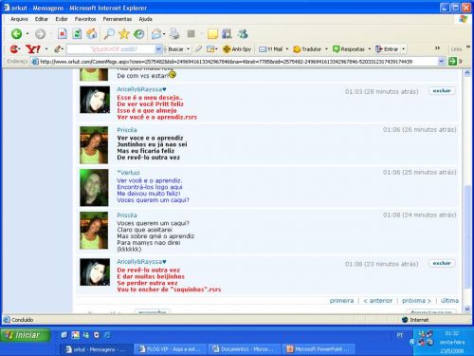Open the Favoritos menu

85,19
